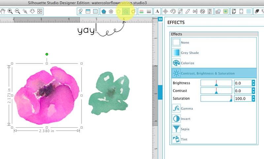Decrease Saturation with the down stepper arrow
Viewport: 264px width, 159px height.
[253, 100]
